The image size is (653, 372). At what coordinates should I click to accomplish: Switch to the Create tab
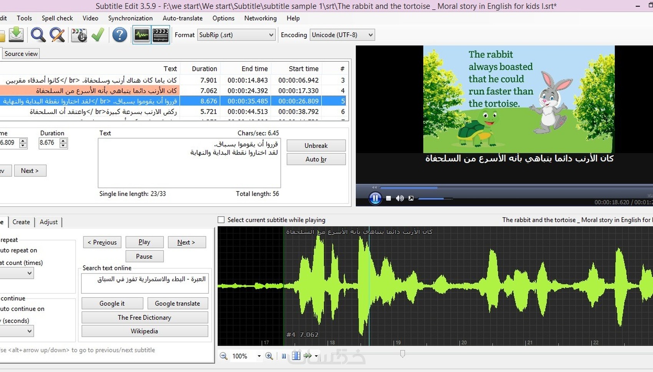coord(21,222)
